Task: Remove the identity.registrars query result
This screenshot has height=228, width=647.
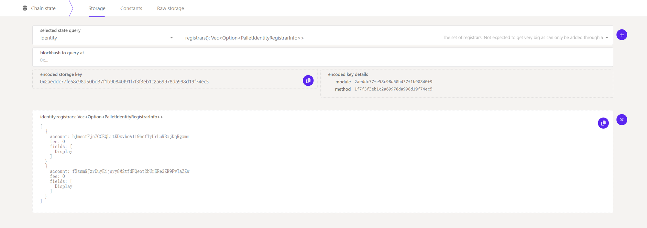Action: coord(621,120)
